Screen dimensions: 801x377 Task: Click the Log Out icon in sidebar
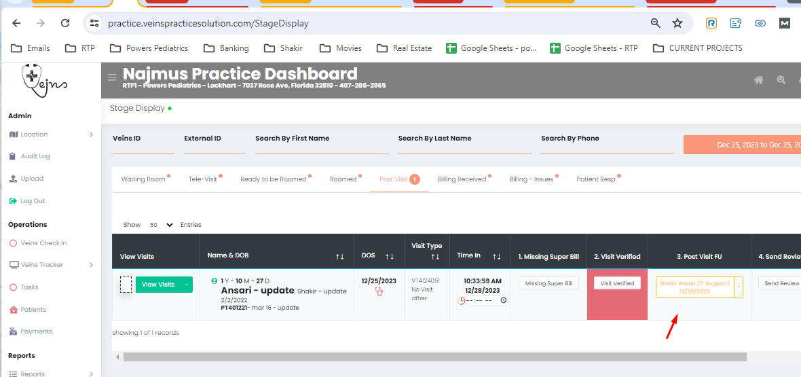[14, 201]
